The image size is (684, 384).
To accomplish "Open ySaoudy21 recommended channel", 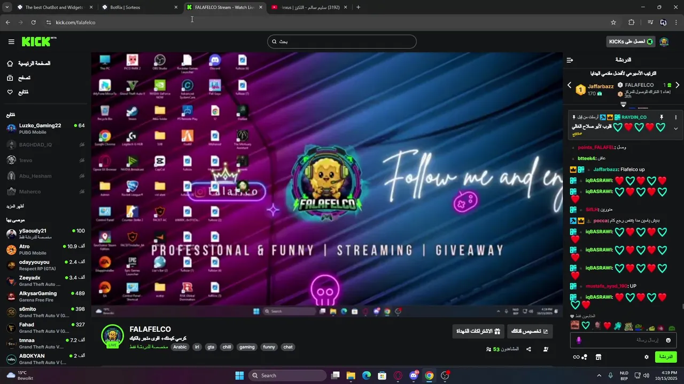I will click(45, 234).
